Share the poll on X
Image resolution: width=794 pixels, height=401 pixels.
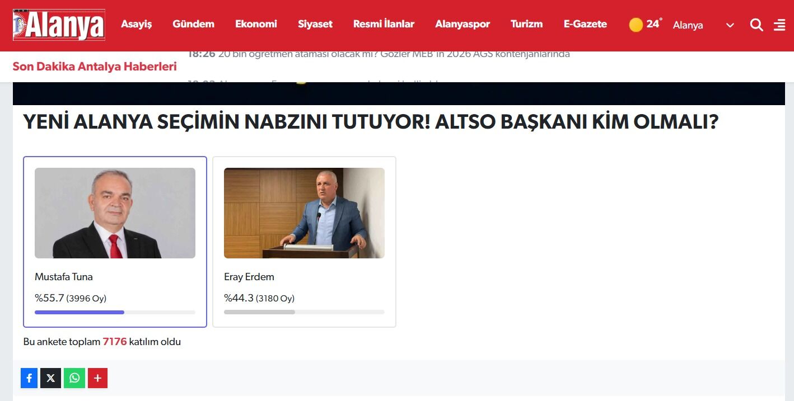click(x=50, y=378)
